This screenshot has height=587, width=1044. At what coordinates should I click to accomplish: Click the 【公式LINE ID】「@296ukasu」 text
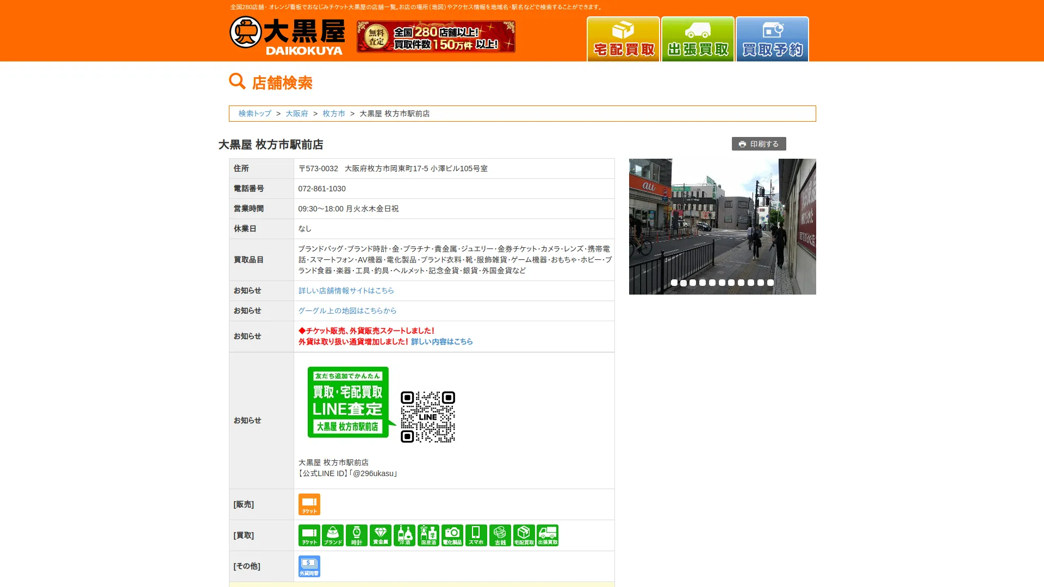click(x=348, y=473)
